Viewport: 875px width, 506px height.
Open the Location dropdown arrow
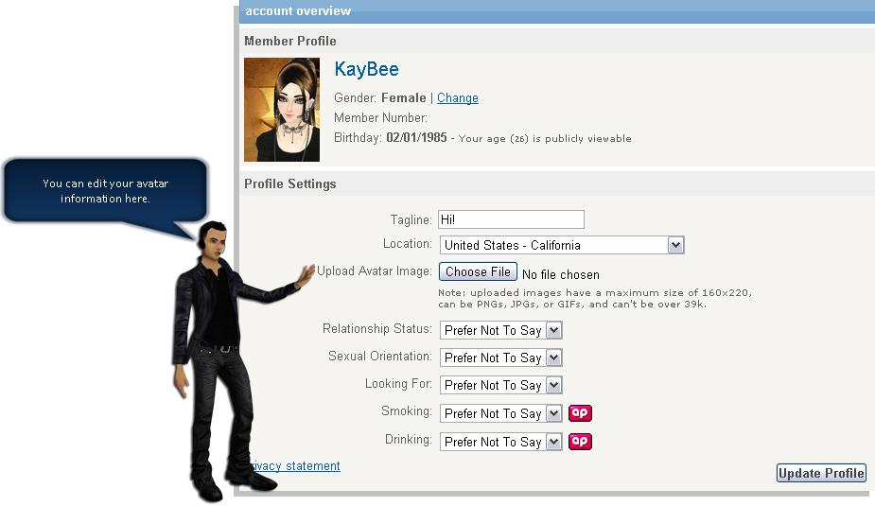pyautogui.click(x=675, y=245)
